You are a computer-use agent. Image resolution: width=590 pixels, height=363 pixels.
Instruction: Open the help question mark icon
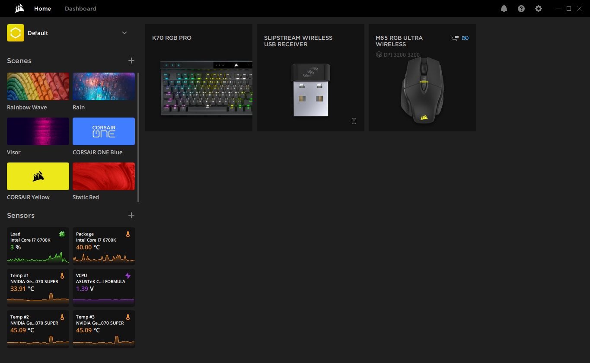(521, 9)
